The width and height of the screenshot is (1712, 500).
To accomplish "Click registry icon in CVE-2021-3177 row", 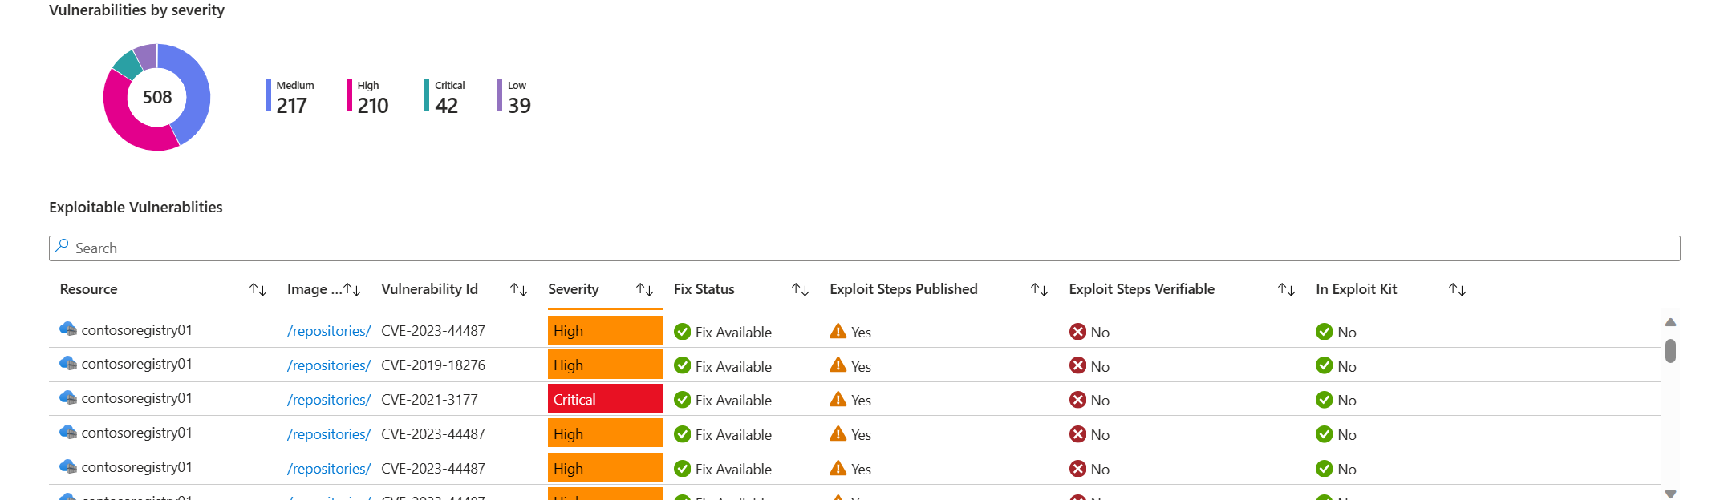I will [x=68, y=398].
